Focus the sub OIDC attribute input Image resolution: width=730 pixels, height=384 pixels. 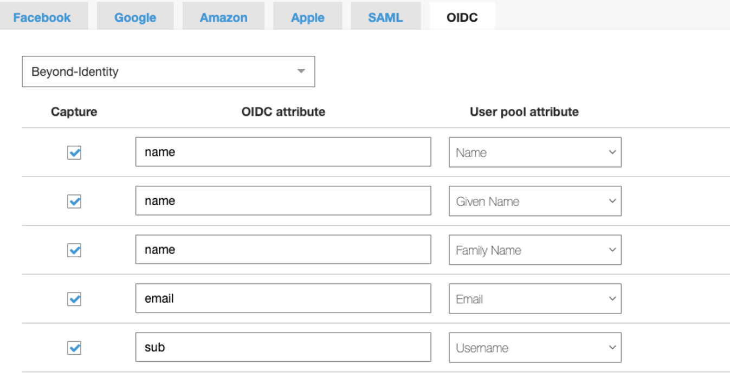point(283,347)
